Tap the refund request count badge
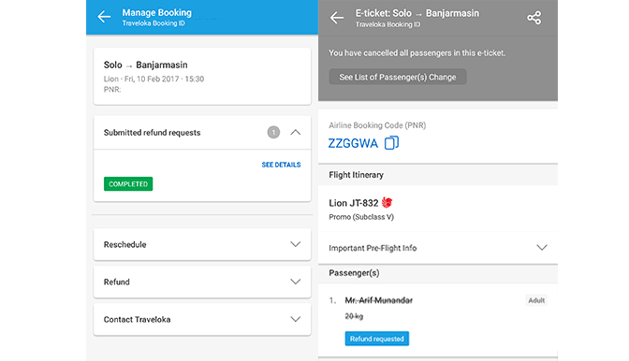Screen dimensions: 629x361 (x=273, y=132)
